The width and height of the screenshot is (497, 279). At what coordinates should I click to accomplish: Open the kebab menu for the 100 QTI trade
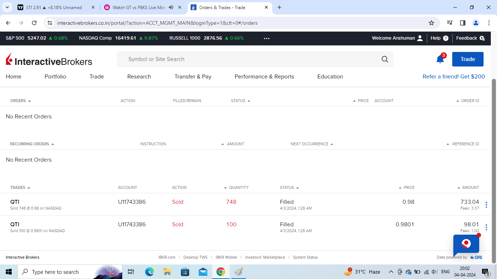pos(486,227)
